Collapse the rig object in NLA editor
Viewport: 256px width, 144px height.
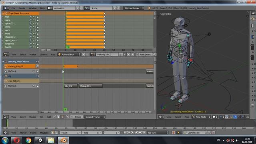3,76
